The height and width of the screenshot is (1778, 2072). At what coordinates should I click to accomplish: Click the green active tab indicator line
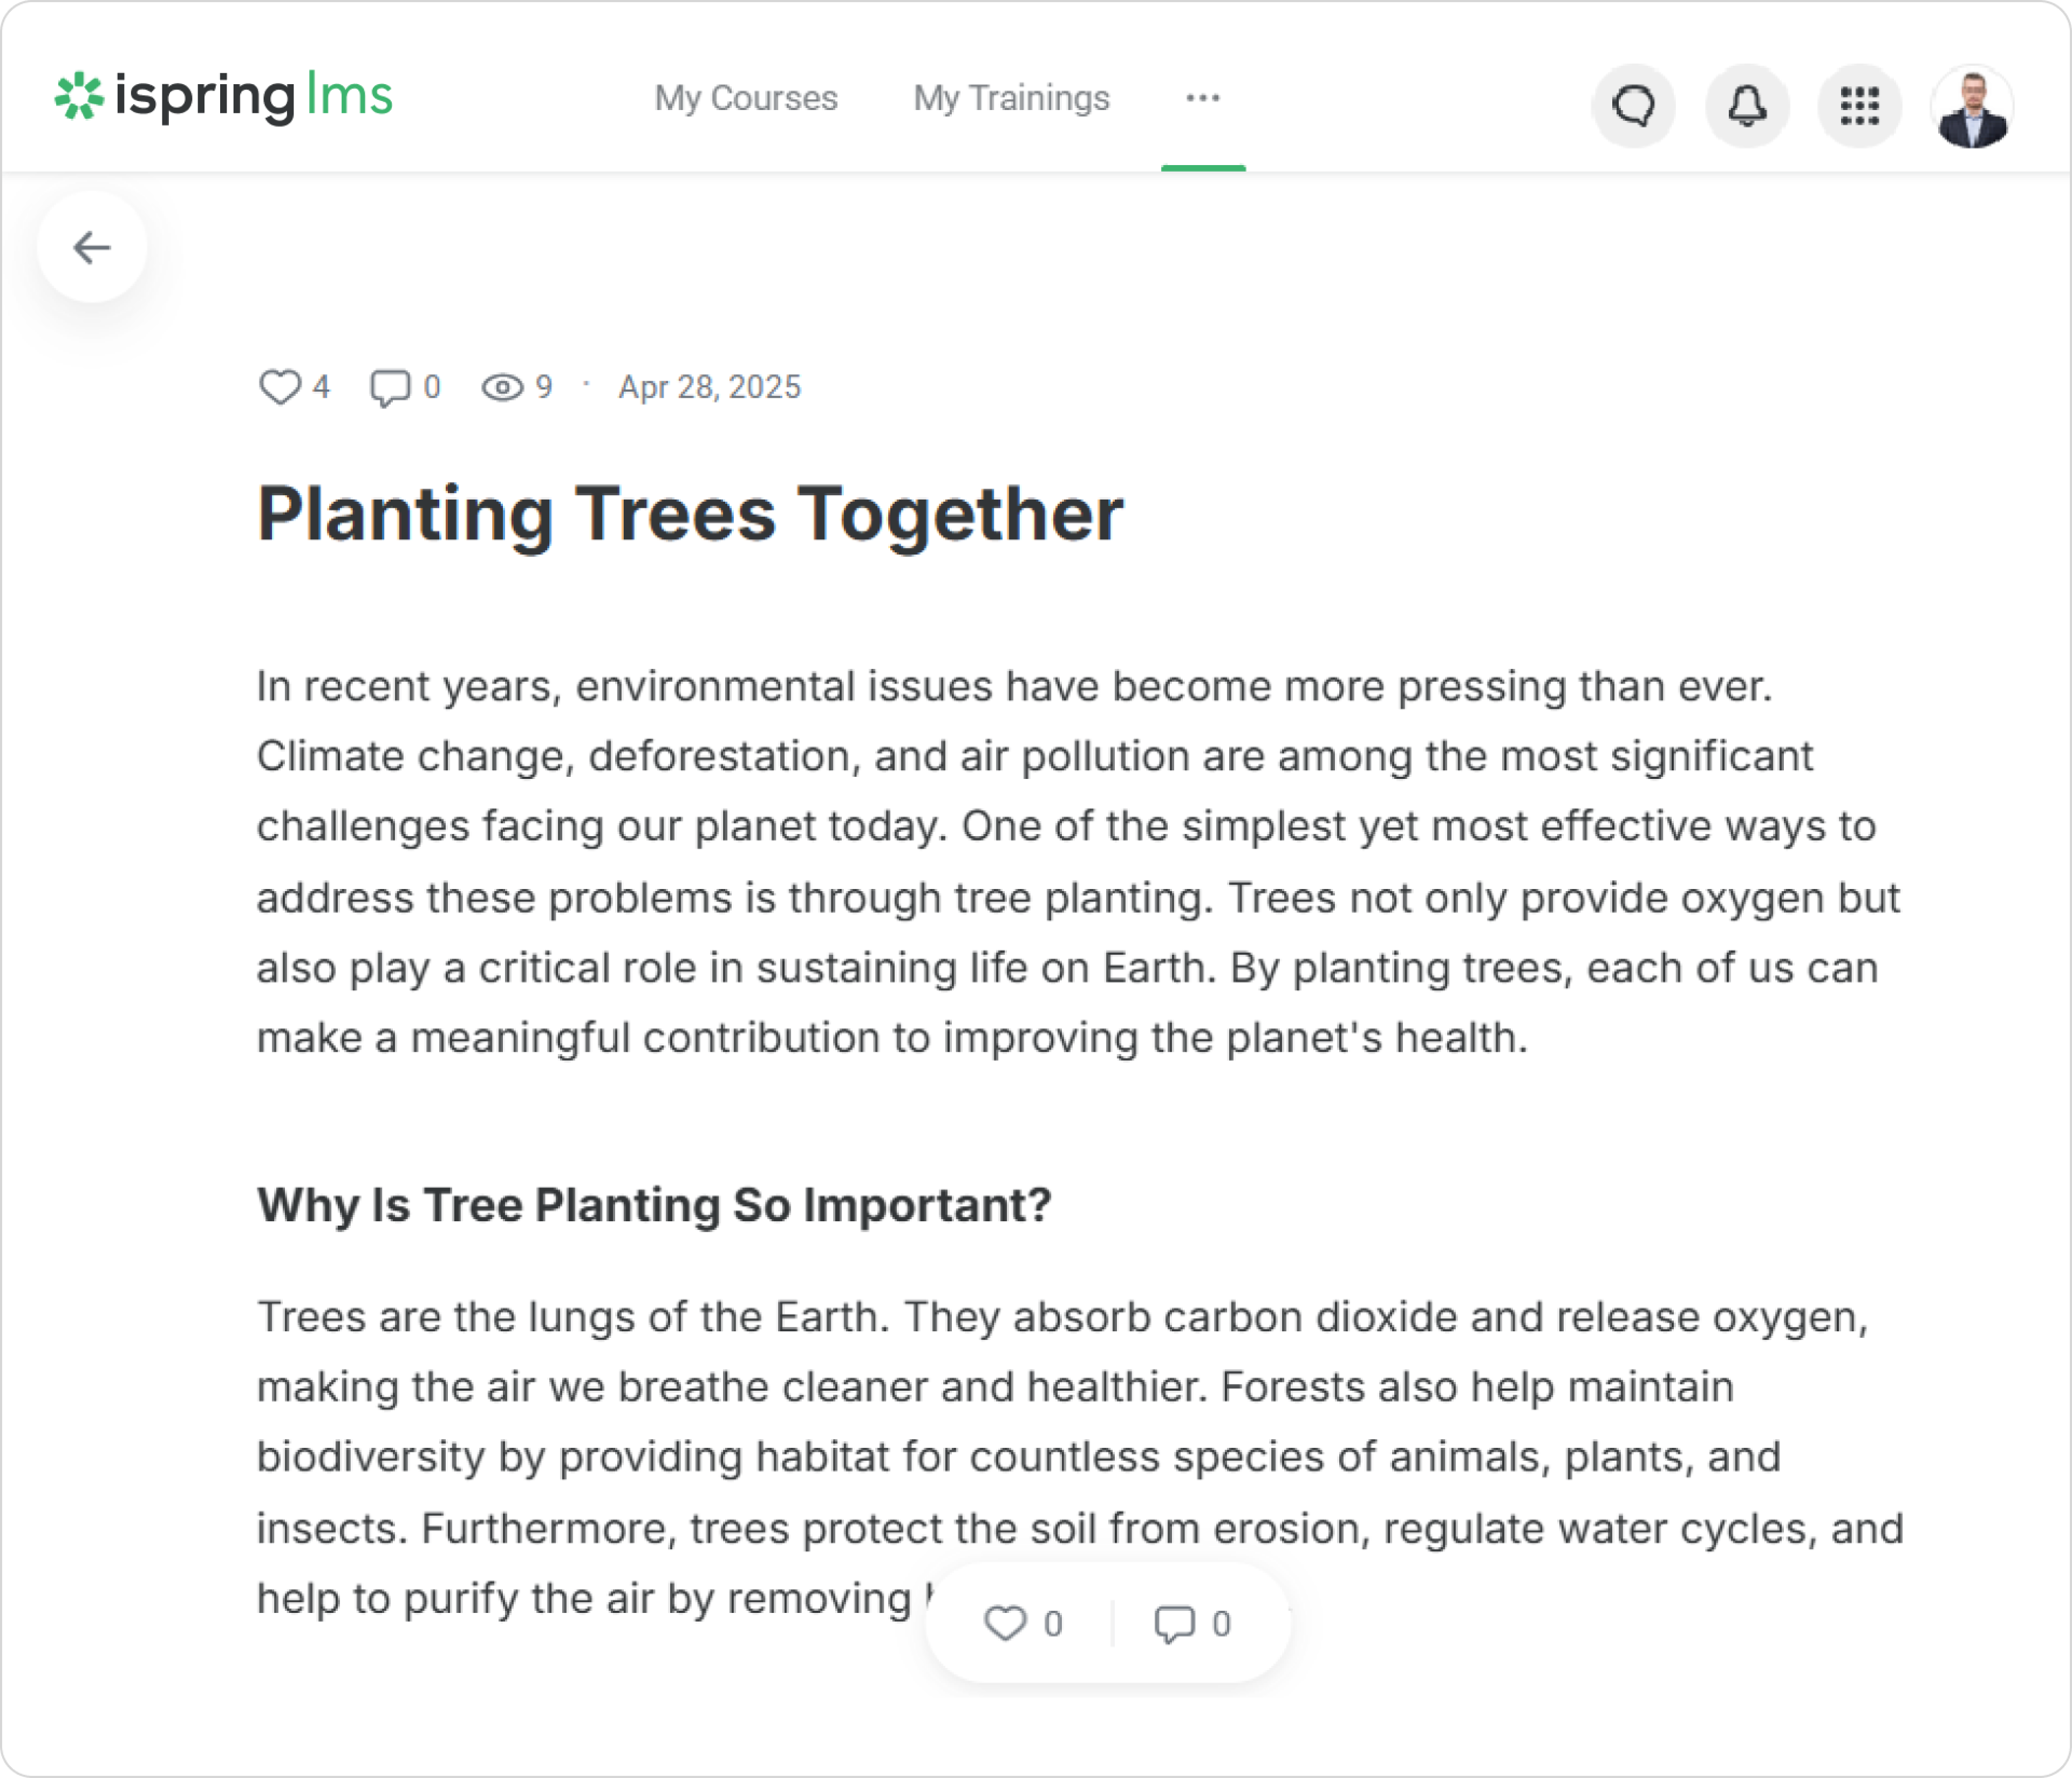coord(1203,168)
